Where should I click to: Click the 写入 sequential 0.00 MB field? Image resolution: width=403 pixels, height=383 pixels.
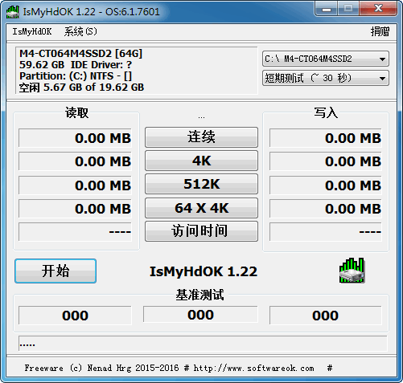point(326,138)
